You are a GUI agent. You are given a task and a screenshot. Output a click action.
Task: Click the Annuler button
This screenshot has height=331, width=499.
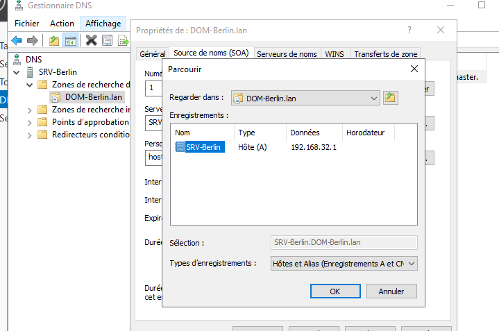click(391, 291)
